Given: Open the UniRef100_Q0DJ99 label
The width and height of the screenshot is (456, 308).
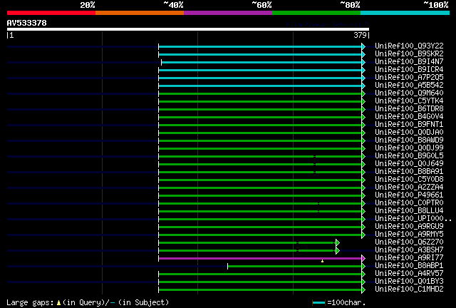Looking at the screenshot, I should tap(409, 148).
